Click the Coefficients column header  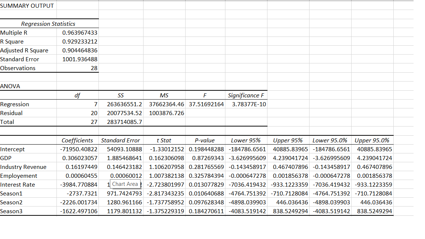(x=78, y=140)
